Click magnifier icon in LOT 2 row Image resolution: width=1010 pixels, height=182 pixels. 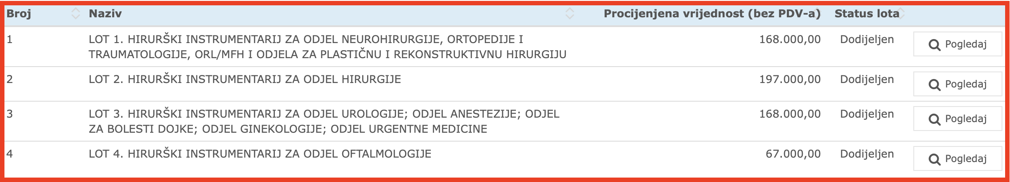[934, 84]
